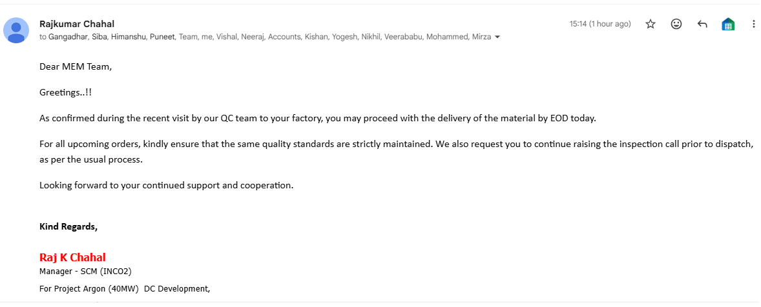Open the three-dot More options menu
The image size is (761, 307).
[x=753, y=25]
